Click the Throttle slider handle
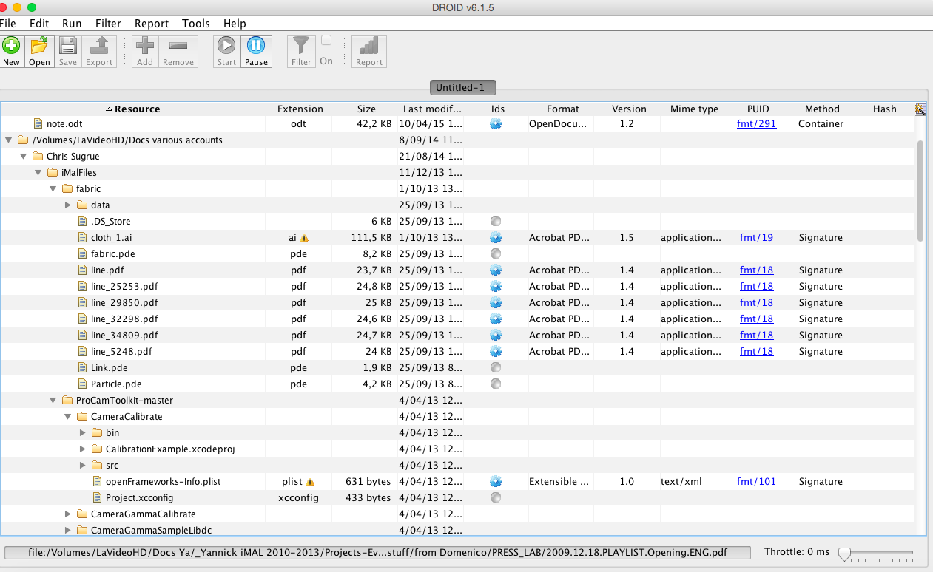Screen dimensions: 933x572 pos(843,553)
